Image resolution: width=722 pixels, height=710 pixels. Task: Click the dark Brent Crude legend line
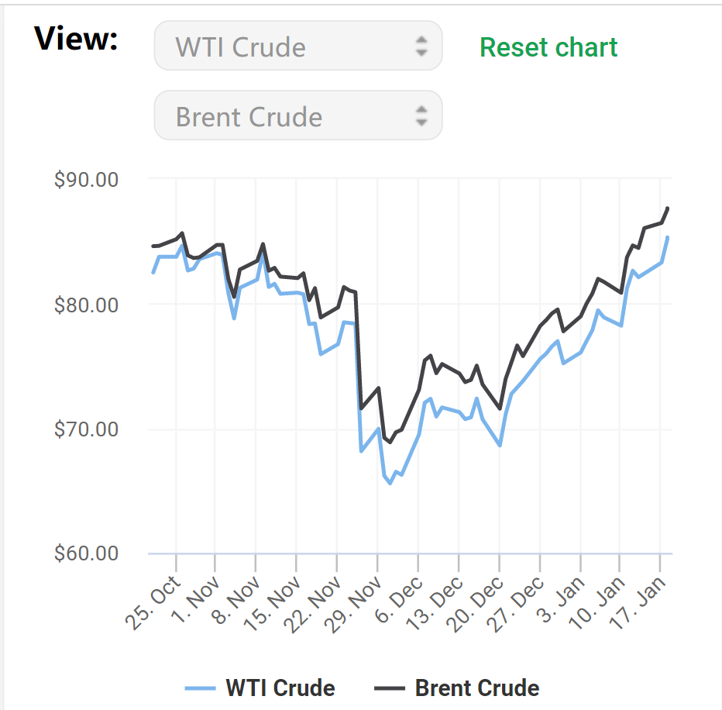(x=390, y=688)
